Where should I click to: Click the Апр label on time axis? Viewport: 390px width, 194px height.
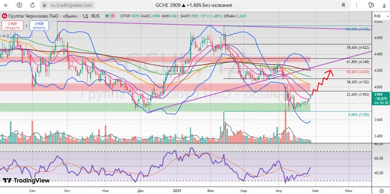point(278,191)
